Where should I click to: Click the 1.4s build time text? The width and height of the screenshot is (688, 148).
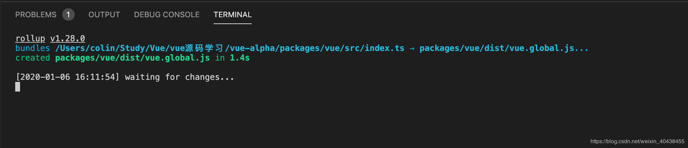coord(240,58)
